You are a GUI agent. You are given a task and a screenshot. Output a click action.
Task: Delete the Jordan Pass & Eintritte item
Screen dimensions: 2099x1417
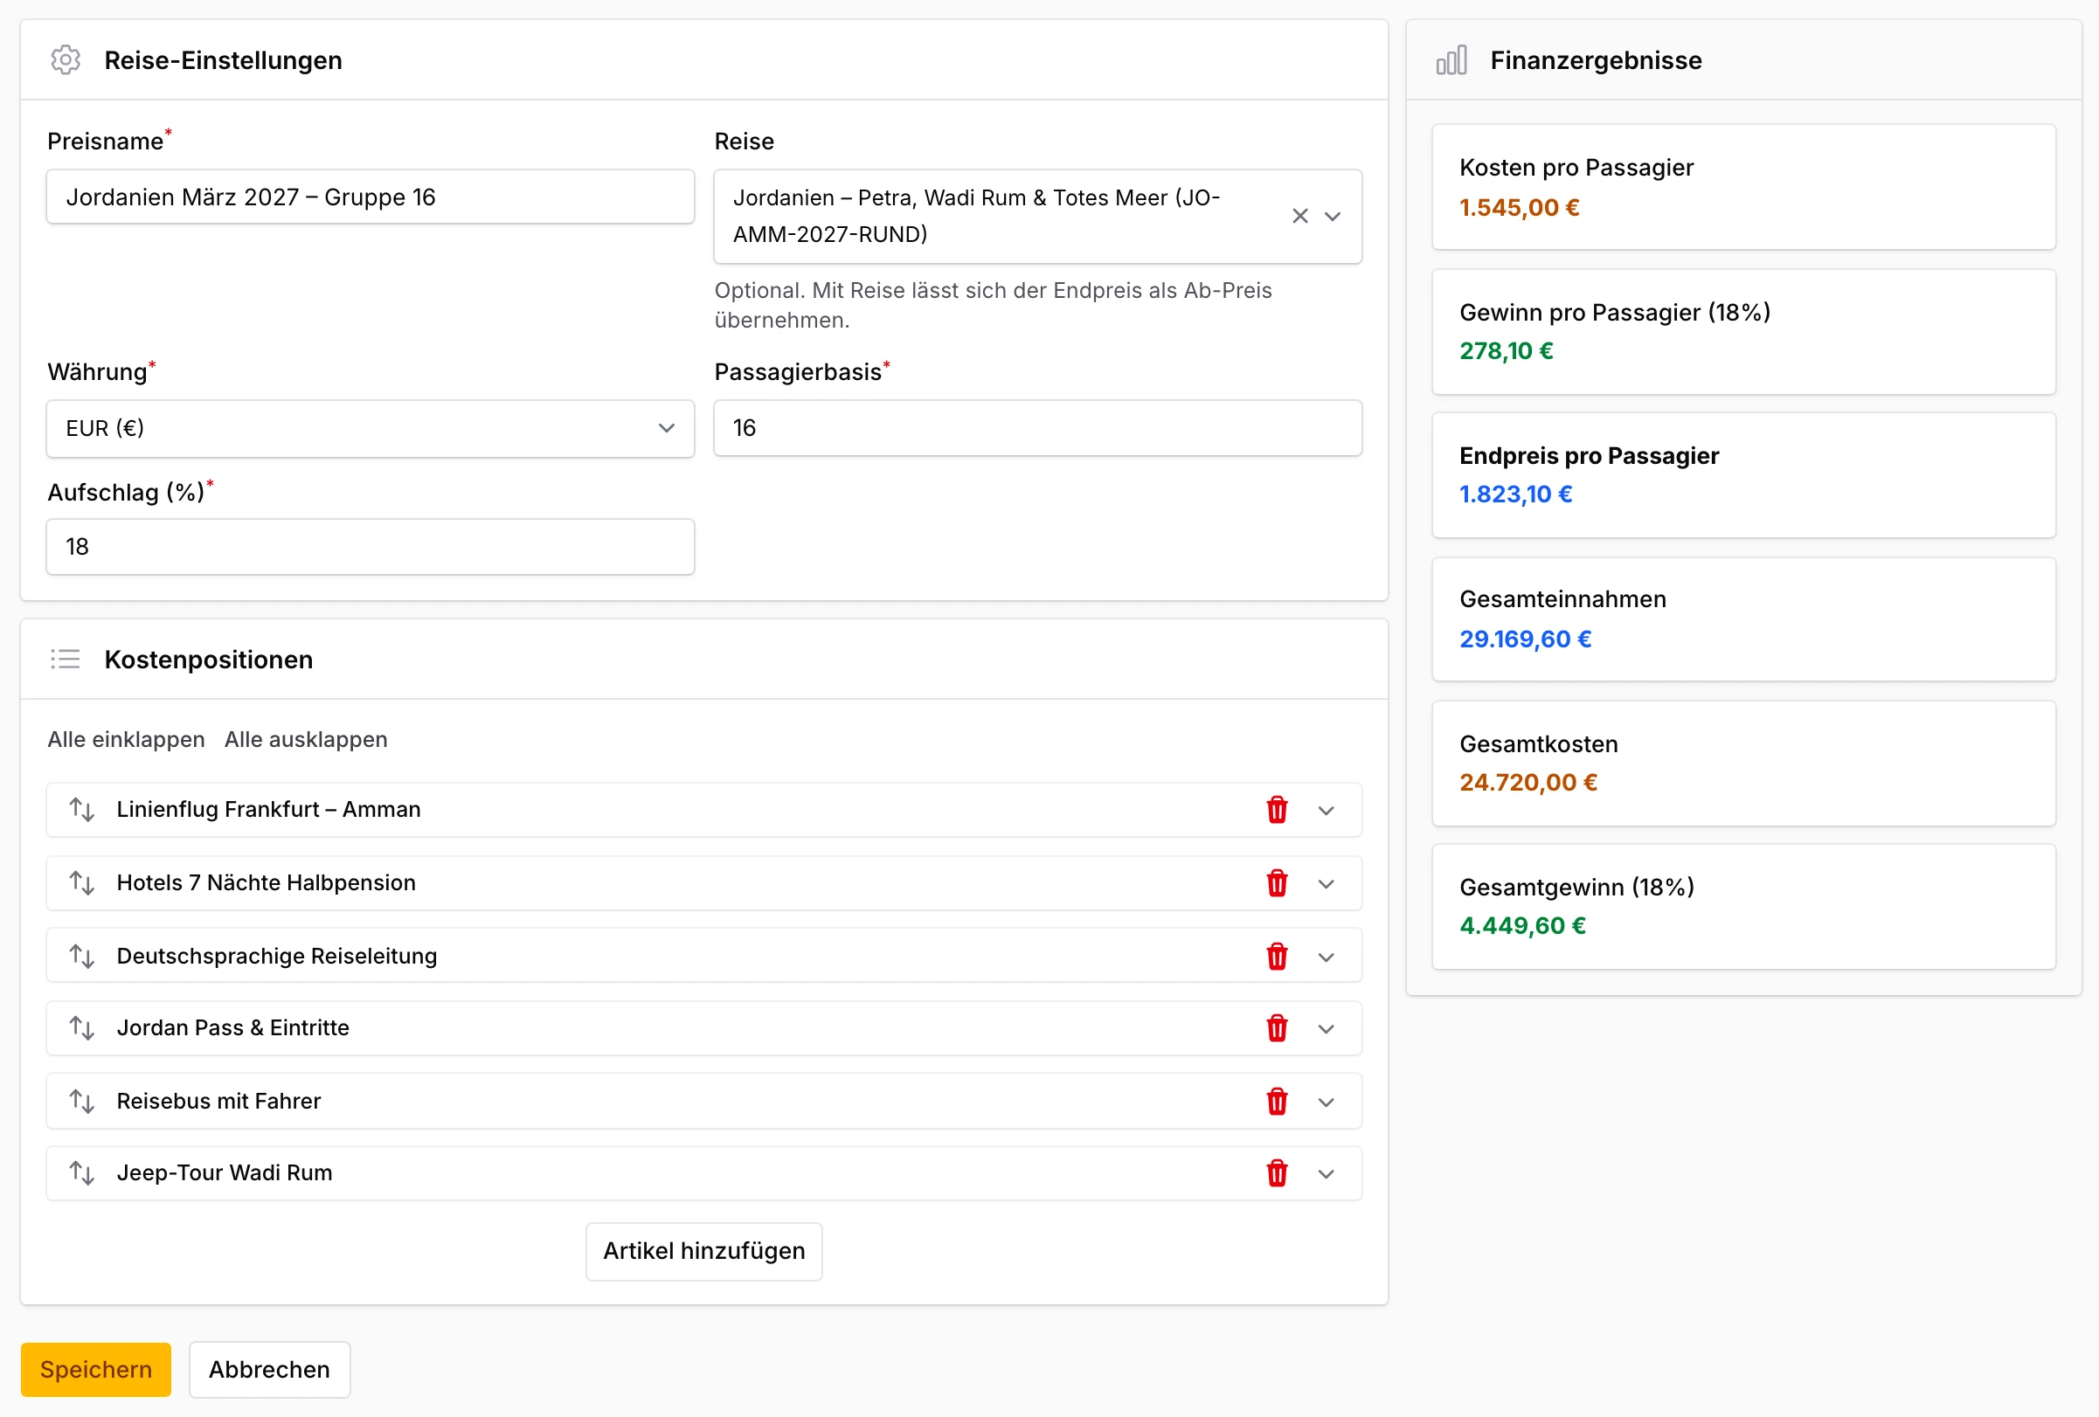coord(1276,1028)
